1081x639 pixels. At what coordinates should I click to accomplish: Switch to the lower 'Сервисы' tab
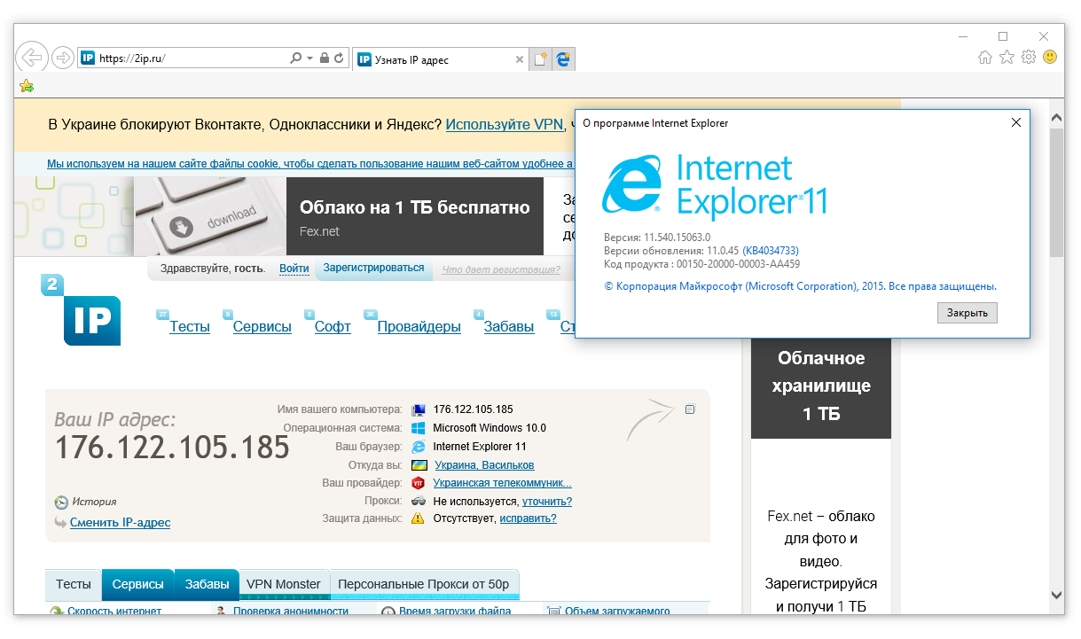(138, 584)
